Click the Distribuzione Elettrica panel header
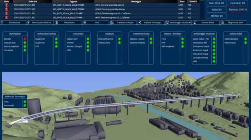 point(47,34)
